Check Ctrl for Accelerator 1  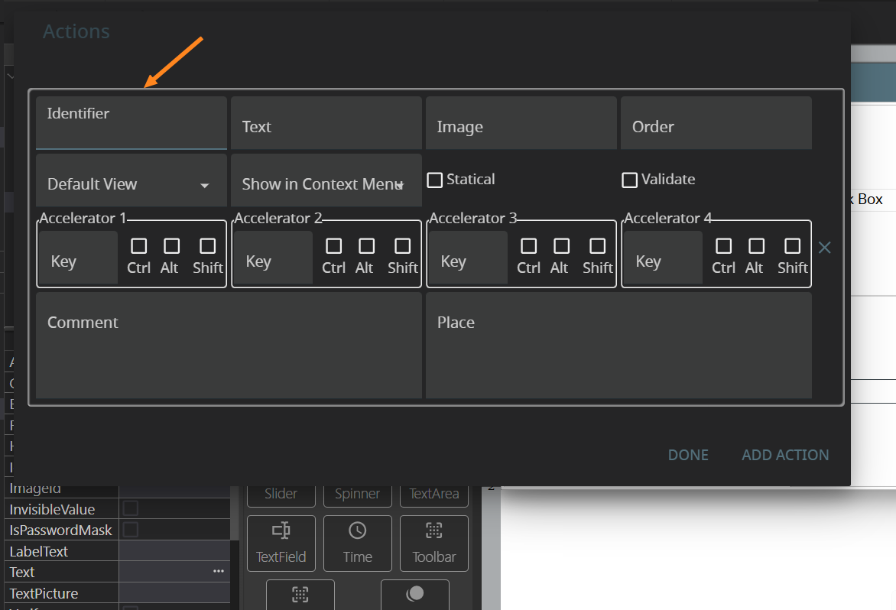[x=139, y=246]
